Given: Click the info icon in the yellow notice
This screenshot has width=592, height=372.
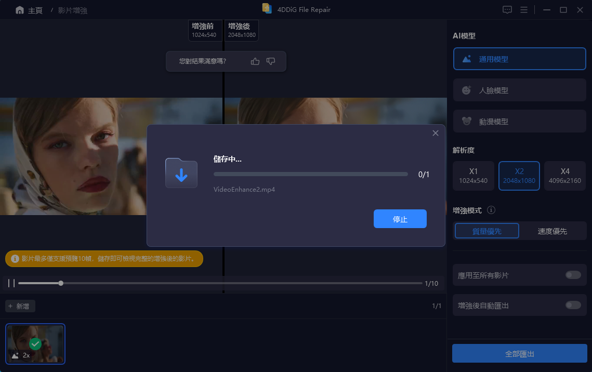Looking at the screenshot, I should tap(15, 259).
